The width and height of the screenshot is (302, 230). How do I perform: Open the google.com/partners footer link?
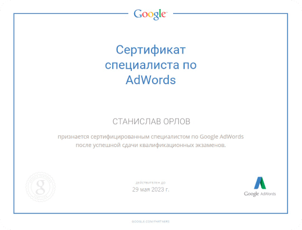(x=150, y=221)
